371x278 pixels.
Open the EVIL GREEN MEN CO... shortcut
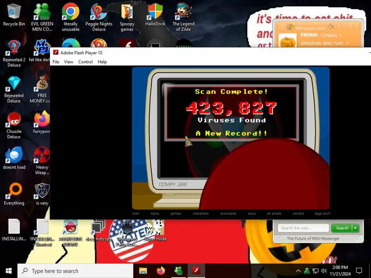coord(42,17)
